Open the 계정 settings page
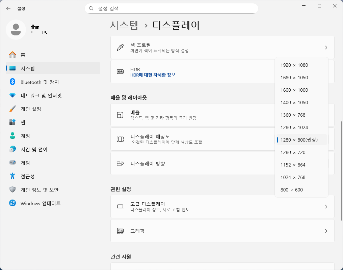Viewport: 343px width, 270px height. point(53,136)
